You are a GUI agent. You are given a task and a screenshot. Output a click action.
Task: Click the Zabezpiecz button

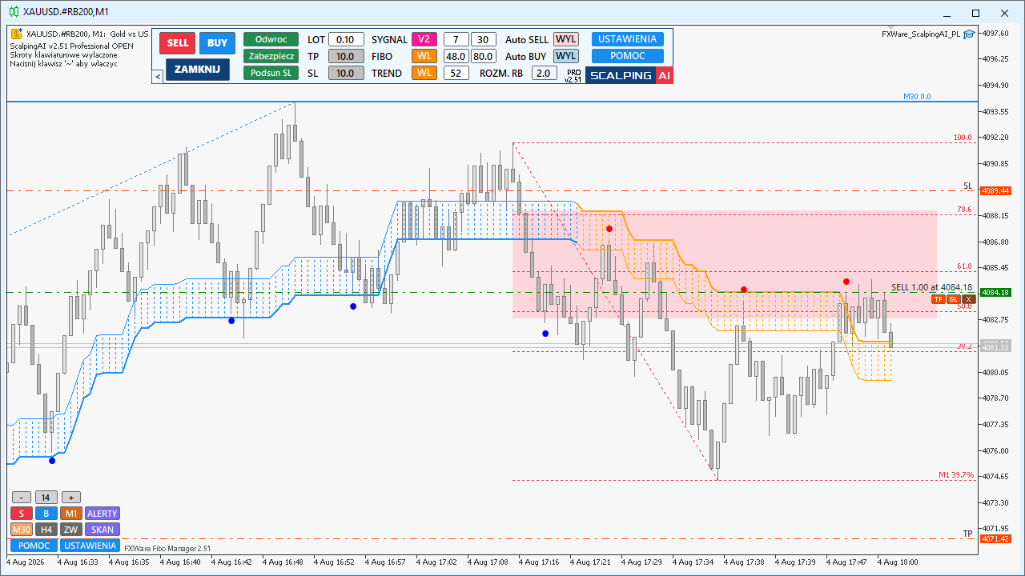(271, 56)
